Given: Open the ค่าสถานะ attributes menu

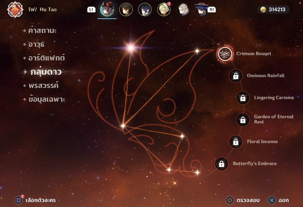Looking at the screenshot, I should (x=42, y=31).
